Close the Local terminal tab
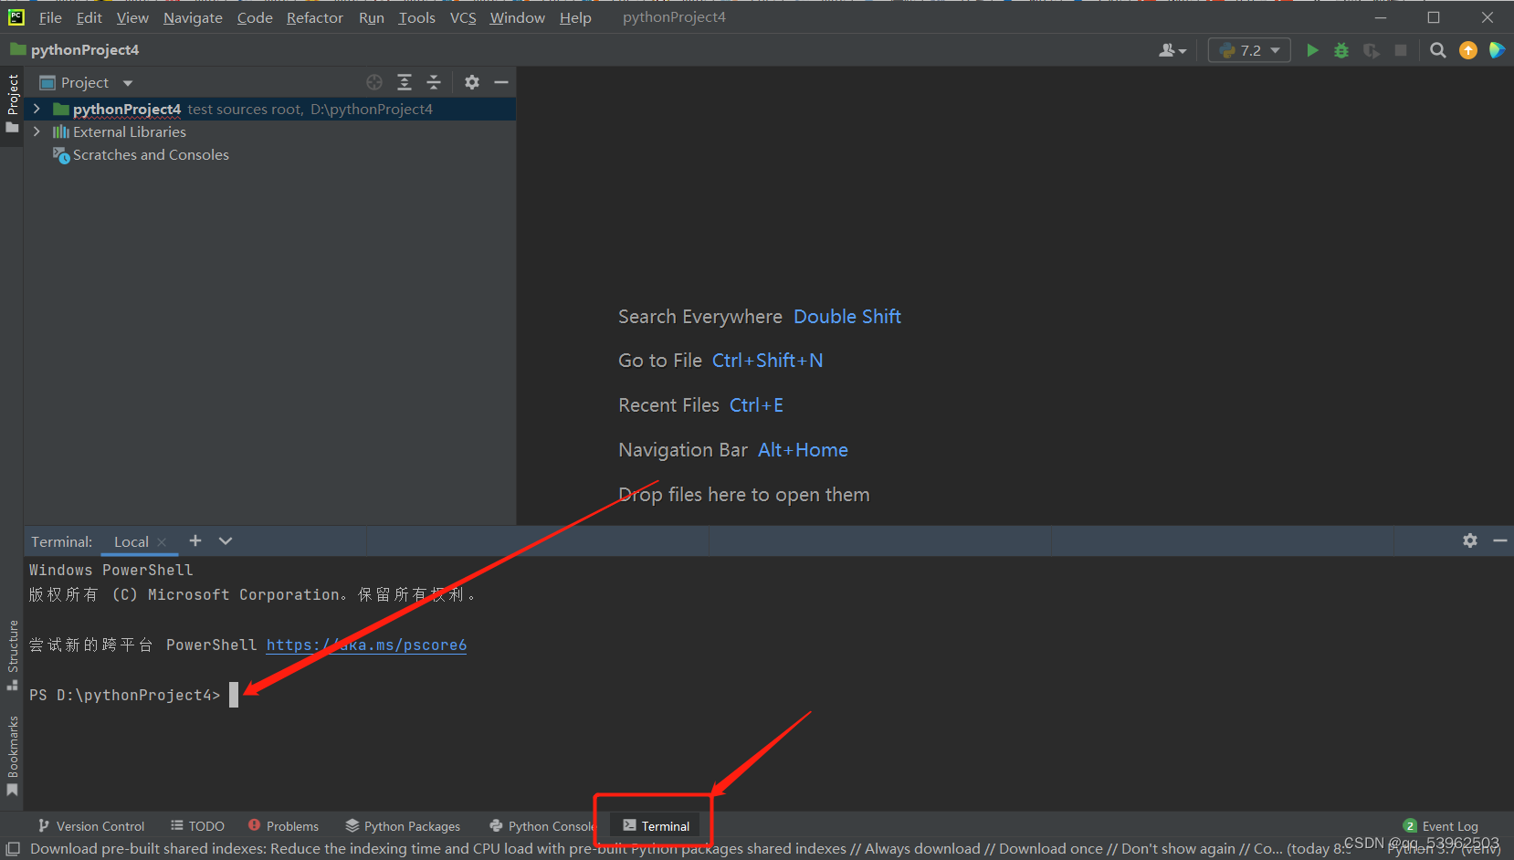Screen dimensions: 1514x860 (x=162, y=542)
